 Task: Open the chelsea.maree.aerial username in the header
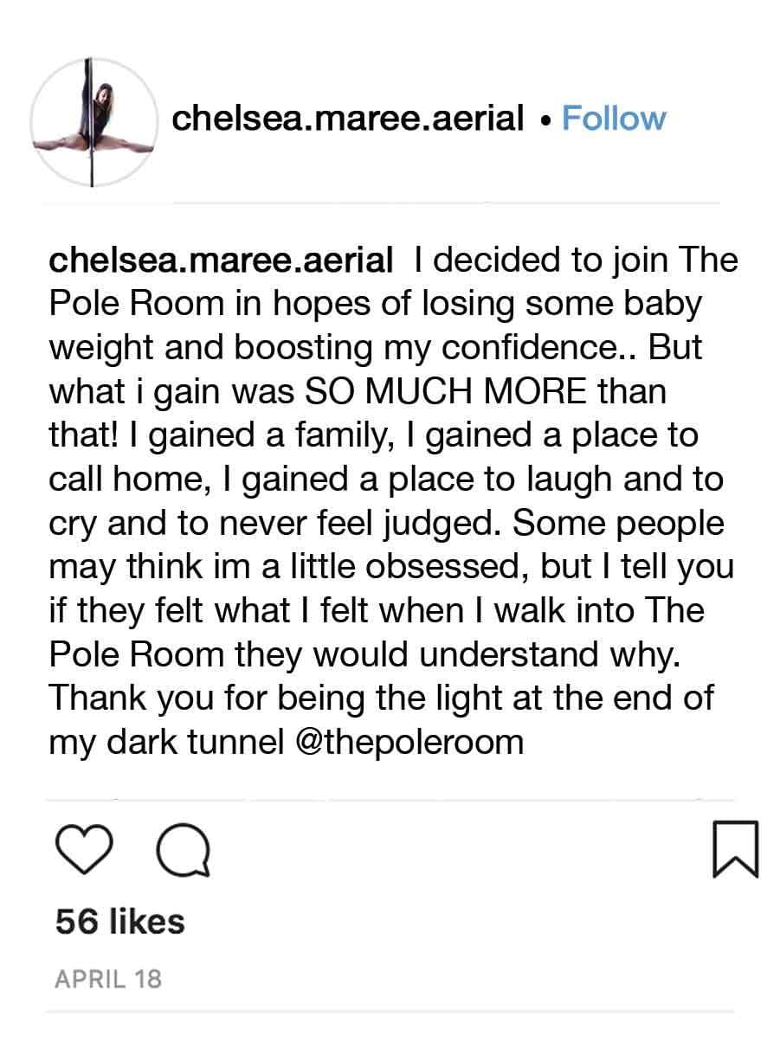pos(348,119)
